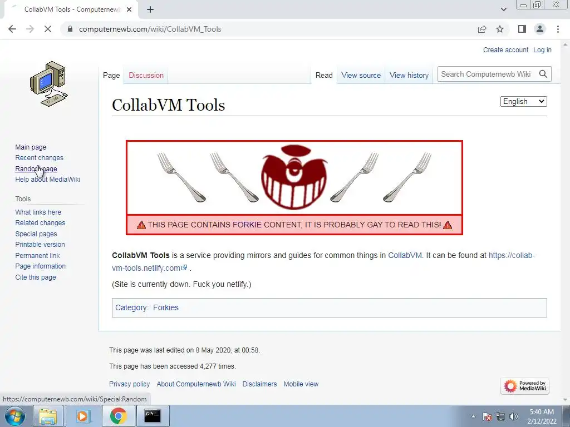
Task: Open the View source tab
Action: [361, 75]
